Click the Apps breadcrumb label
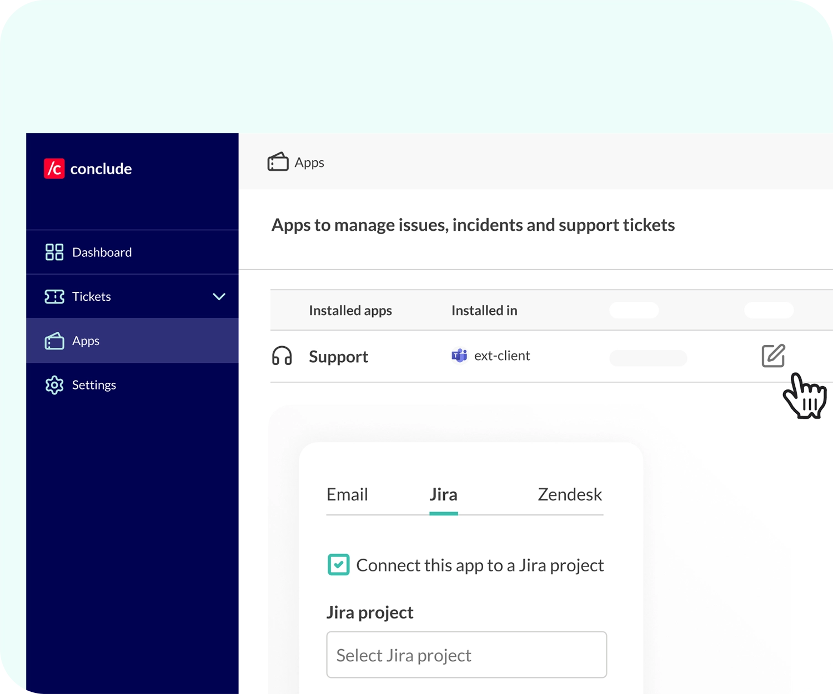 309,162
